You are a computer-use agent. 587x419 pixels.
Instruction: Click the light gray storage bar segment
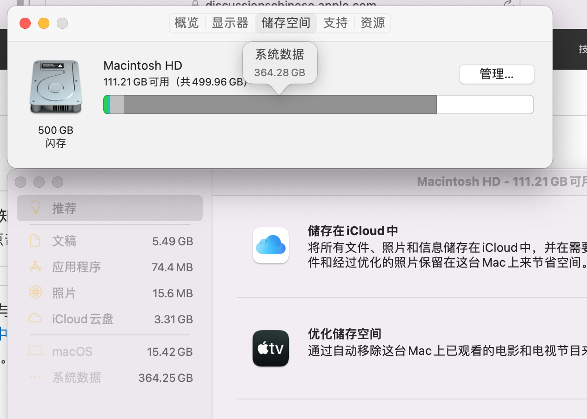(117, 105)
